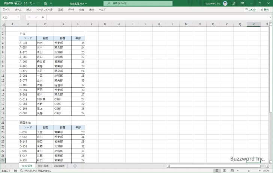The height and width of the screenshot is (173, 273).
Task: Toggle the AutoSave switch
Action: (x=18, y=3)
